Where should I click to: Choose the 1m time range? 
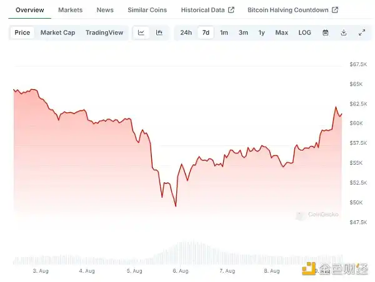224,32
